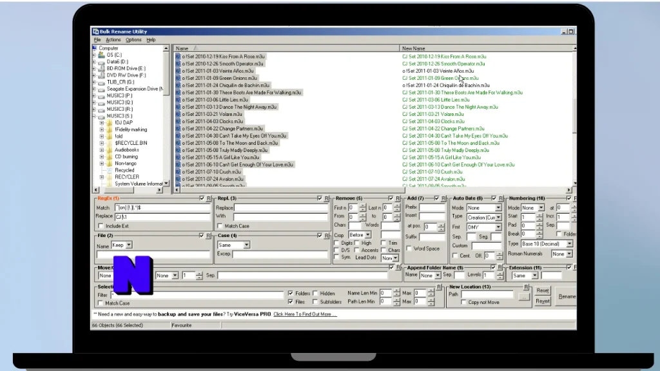The image size is (660, 371).
Task: Click the Bulk Rename Utility title bar icon
Action: point(95,32)
